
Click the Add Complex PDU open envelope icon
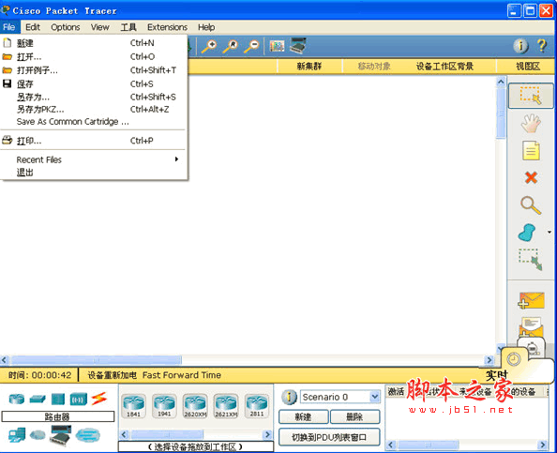point(531,327)
